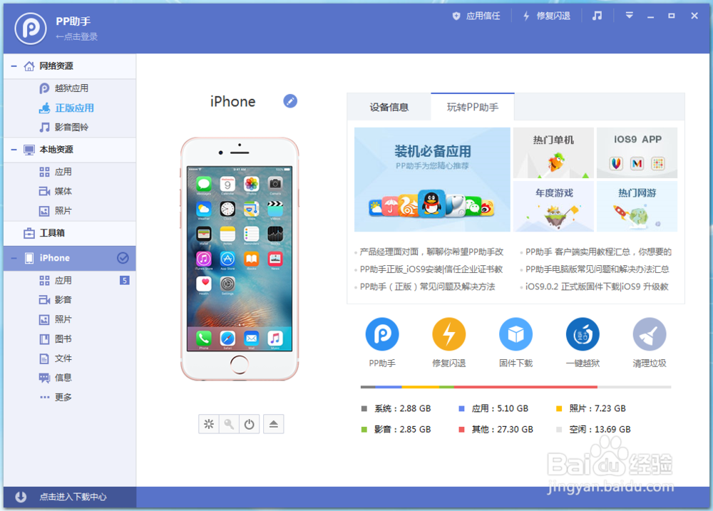Click the gray 系统 2.88 GB legend swatch

pos(364,408)
